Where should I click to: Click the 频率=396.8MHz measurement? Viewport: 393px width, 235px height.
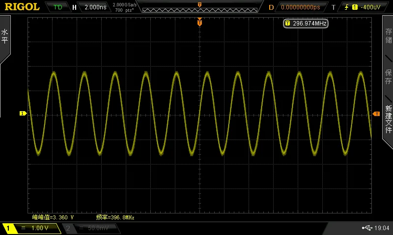click(115, 217)
